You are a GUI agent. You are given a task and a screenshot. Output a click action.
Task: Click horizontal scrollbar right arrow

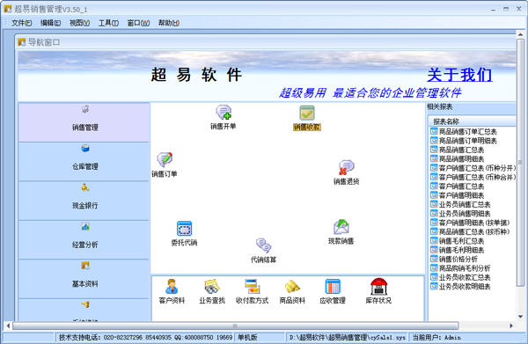[x=511, y=326]
